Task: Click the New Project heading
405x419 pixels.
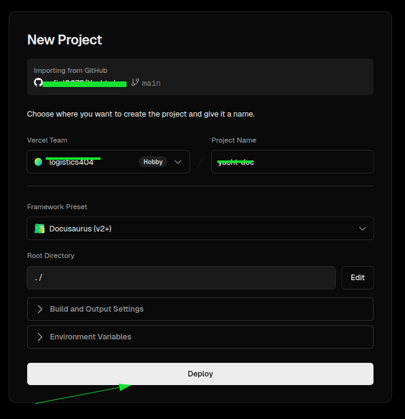Action: click(x=64, y=40)
